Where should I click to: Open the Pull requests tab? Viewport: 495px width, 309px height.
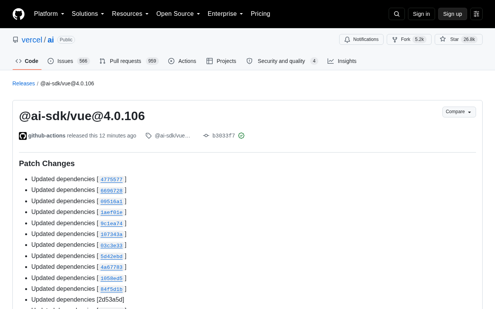pos(129,61)
